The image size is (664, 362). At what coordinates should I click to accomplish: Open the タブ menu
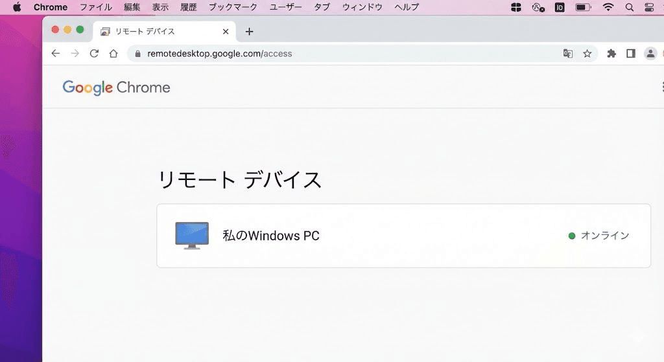[322, 7]
